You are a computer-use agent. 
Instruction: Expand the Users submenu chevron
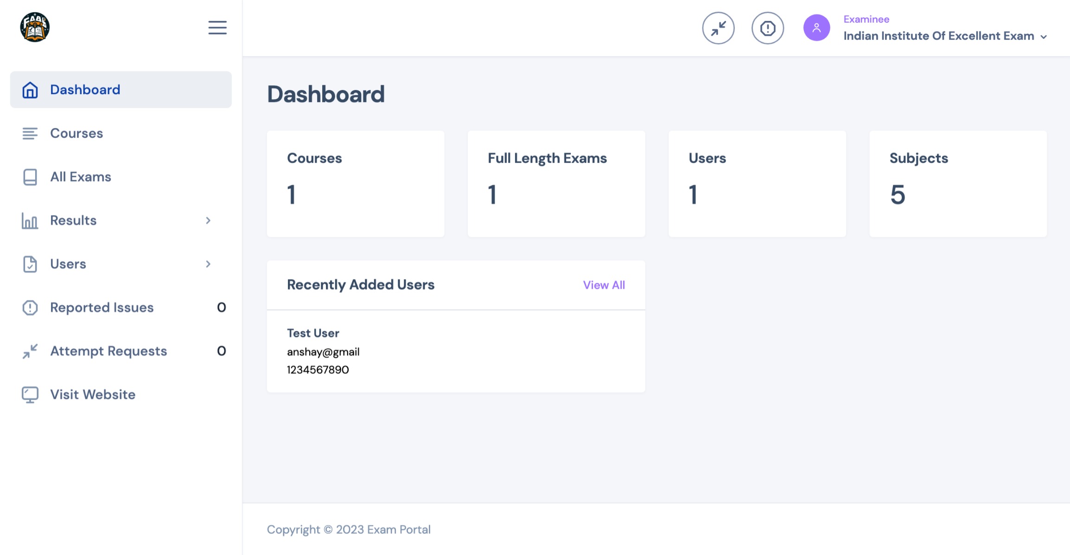click(x=208, y=264)
